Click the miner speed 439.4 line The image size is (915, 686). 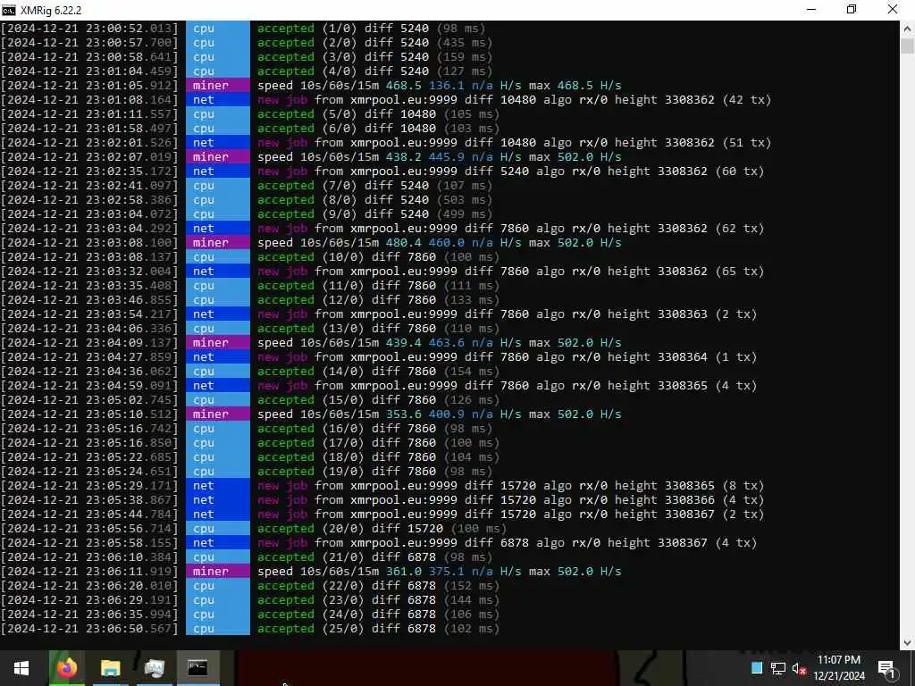pyautogui.click(x=312, y=342)
